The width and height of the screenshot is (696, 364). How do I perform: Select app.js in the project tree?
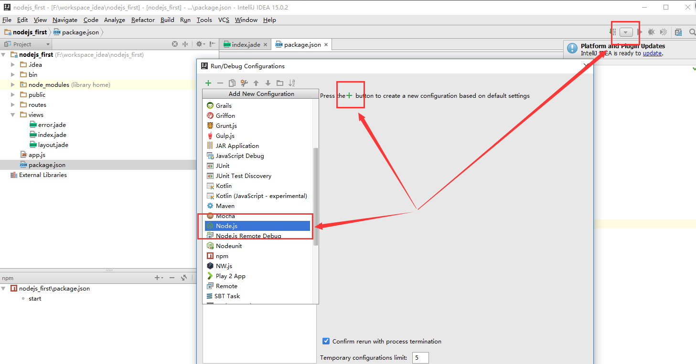click(33, 155)
